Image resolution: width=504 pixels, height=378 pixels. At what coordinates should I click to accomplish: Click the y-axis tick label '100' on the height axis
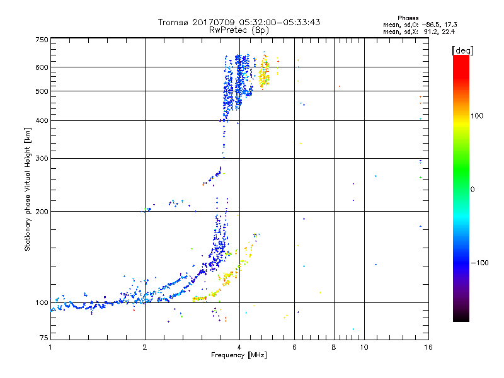point(42,302)
